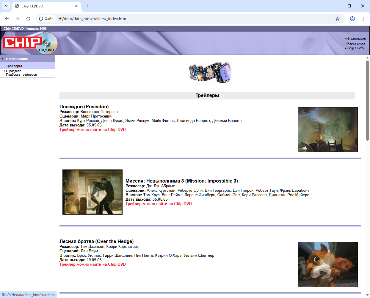Click Poseidon's red 'Трейлер можно найти' text
The width and height of the screenshot is (370, 298).
point(93,129)
